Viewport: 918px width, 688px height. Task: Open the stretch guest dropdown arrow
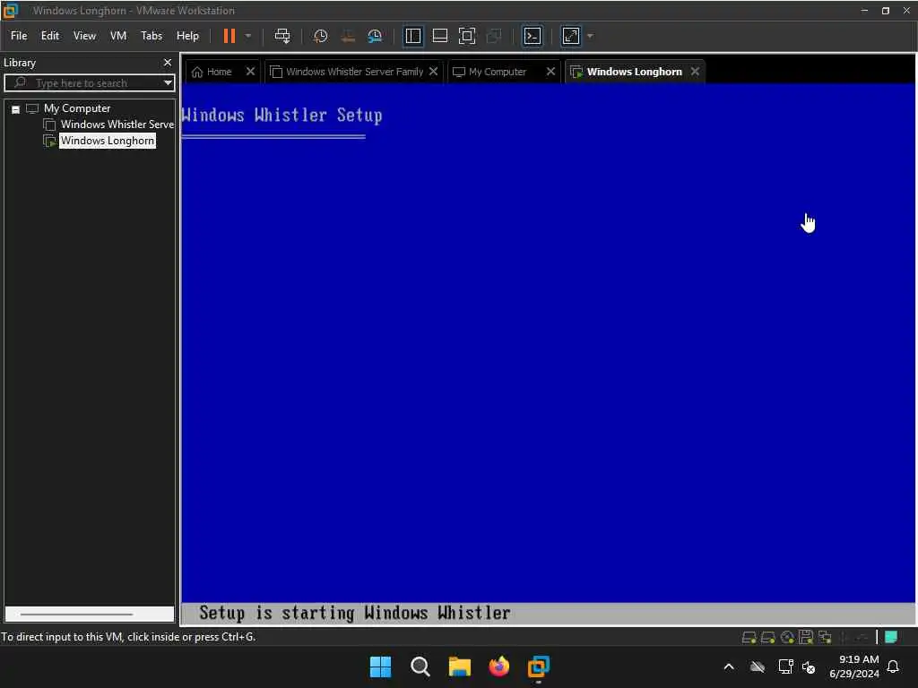590,36
